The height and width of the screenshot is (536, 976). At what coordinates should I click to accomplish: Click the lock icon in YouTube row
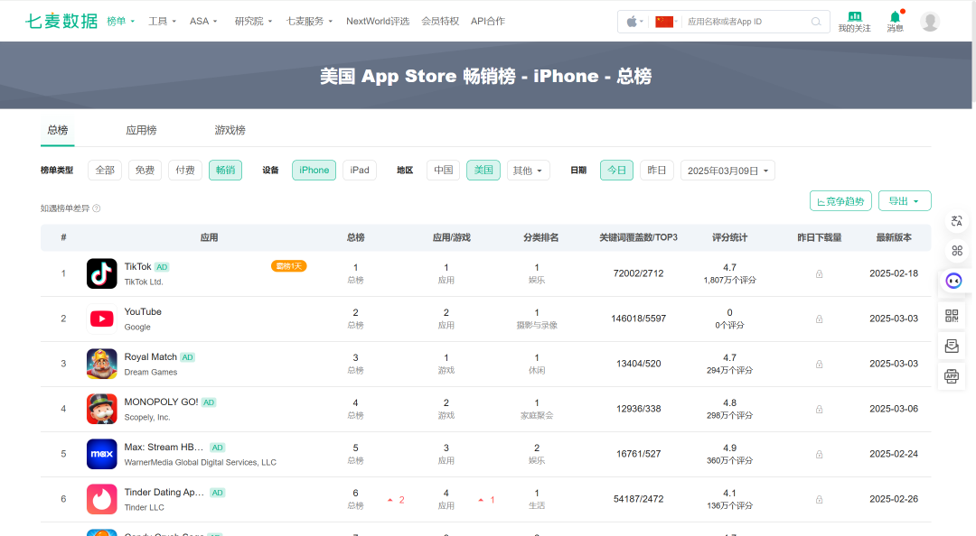pyautogui.click(x=819, y=319)
